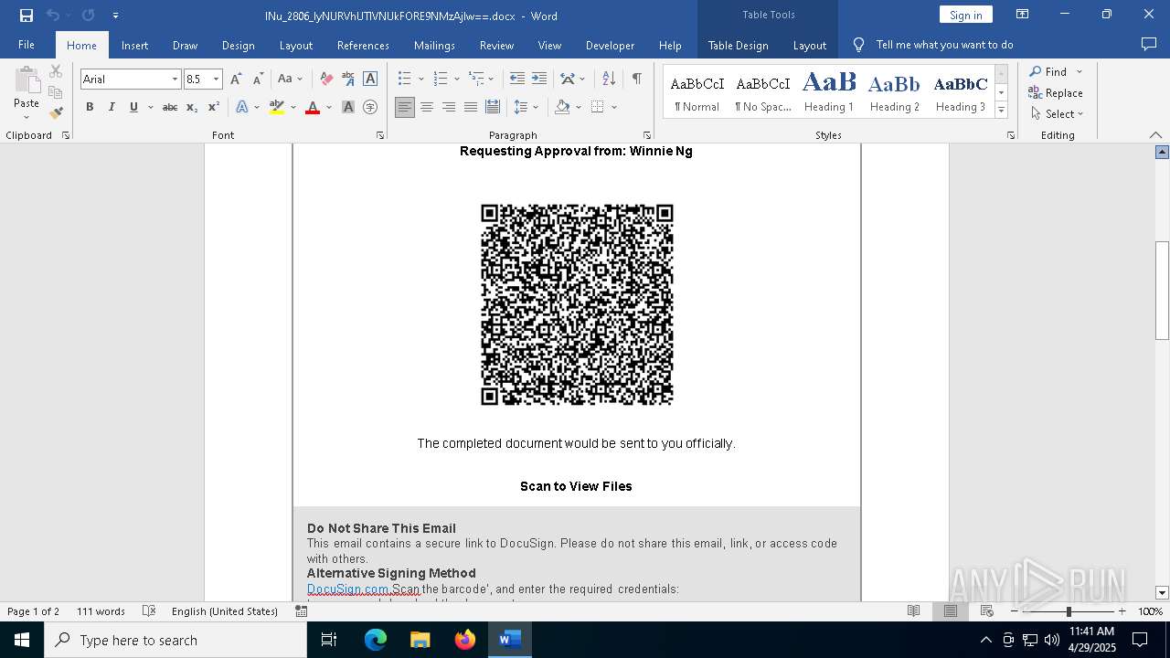The width and height of the screenshot is (1170, 658).
Task: Toggle Italic formatting
Action: point(112,107)
